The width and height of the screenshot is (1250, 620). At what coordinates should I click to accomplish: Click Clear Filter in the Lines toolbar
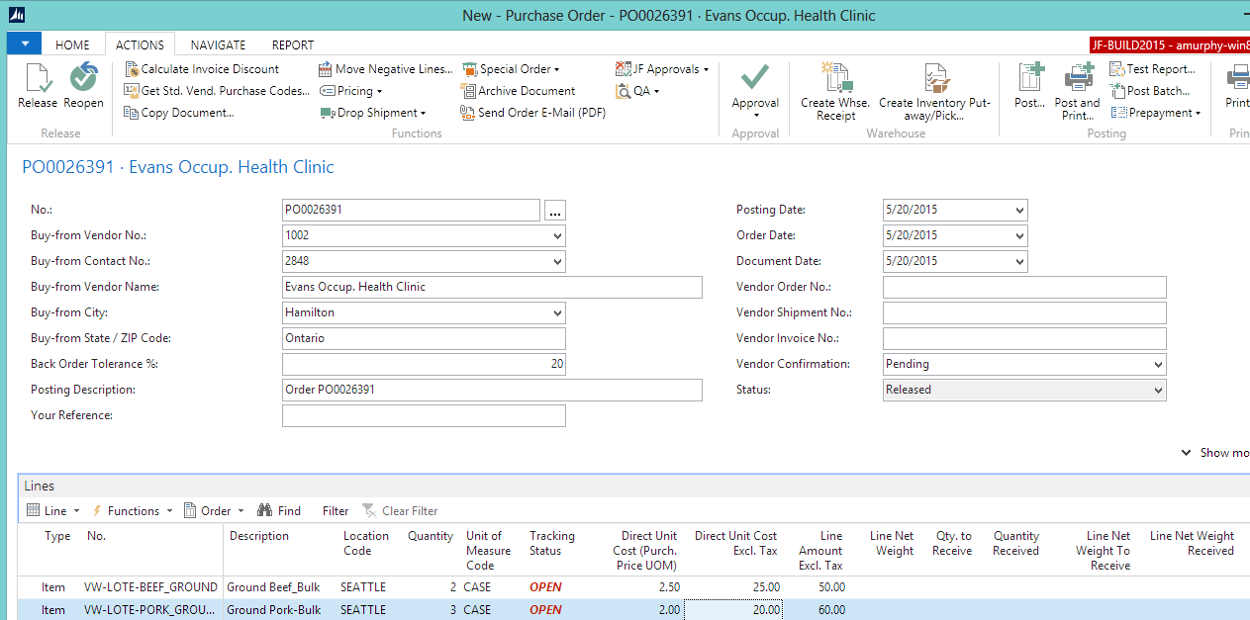click(410, 510)
